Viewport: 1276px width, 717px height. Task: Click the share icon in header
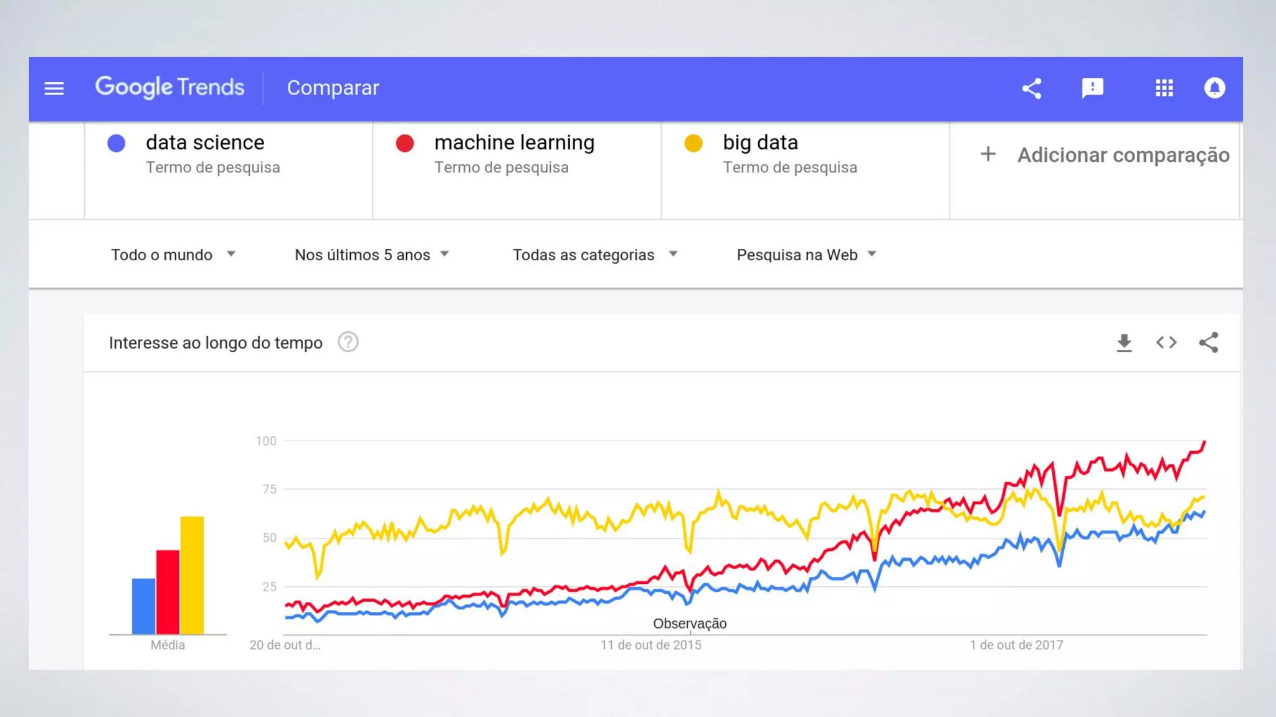(x=1032, y=88)
